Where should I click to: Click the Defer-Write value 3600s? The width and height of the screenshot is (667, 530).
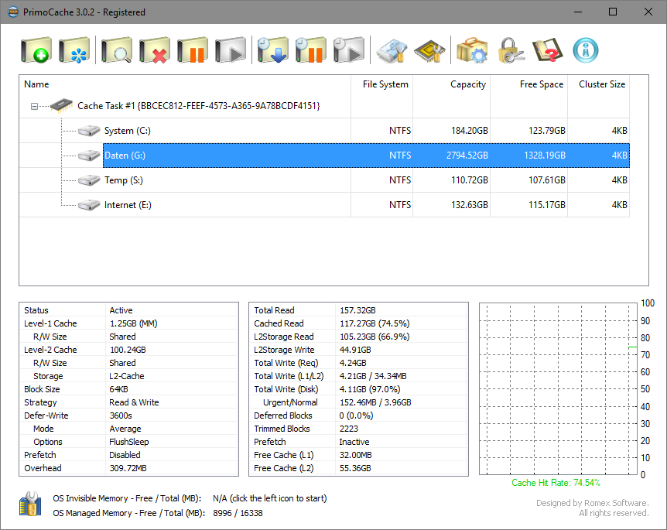(x=121, y=415)
